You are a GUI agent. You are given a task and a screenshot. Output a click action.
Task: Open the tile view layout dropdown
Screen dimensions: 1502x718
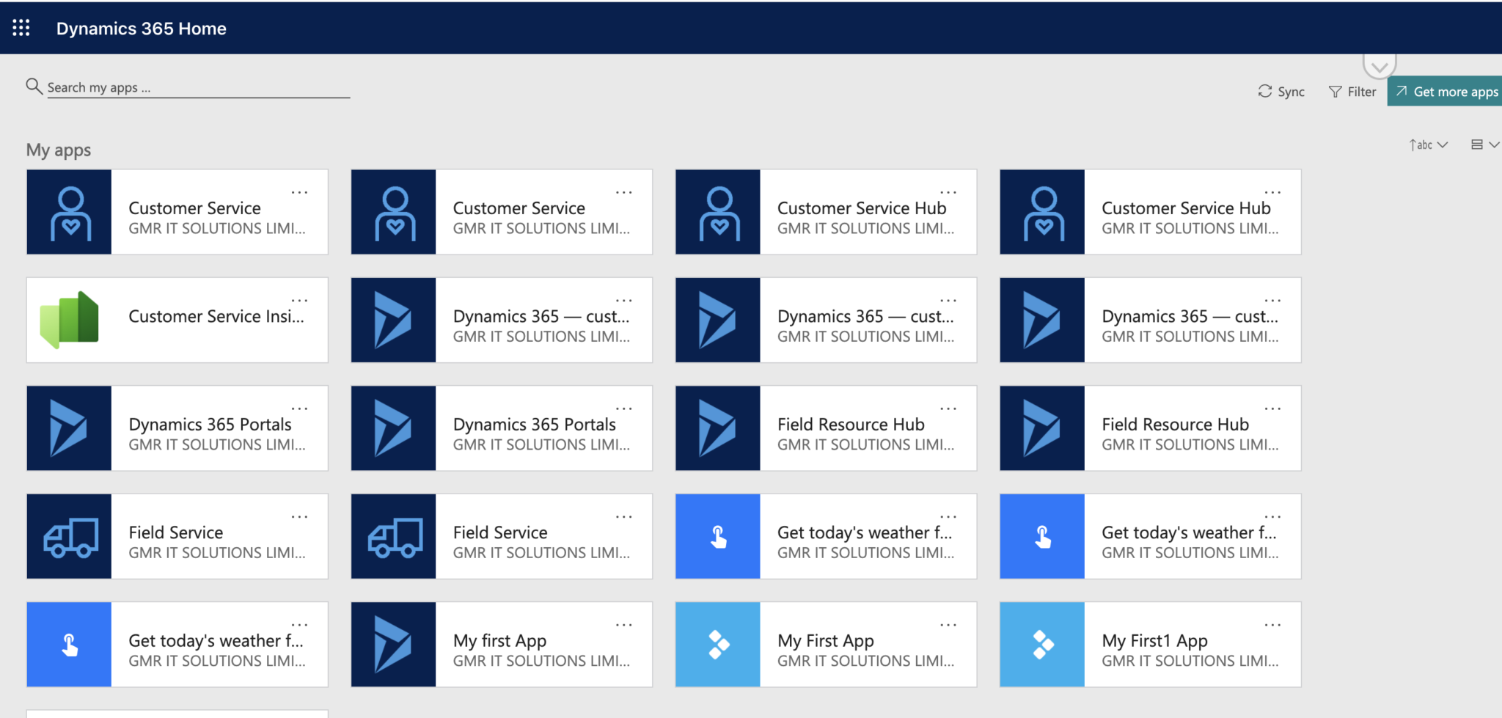(x=1484, y=144)
